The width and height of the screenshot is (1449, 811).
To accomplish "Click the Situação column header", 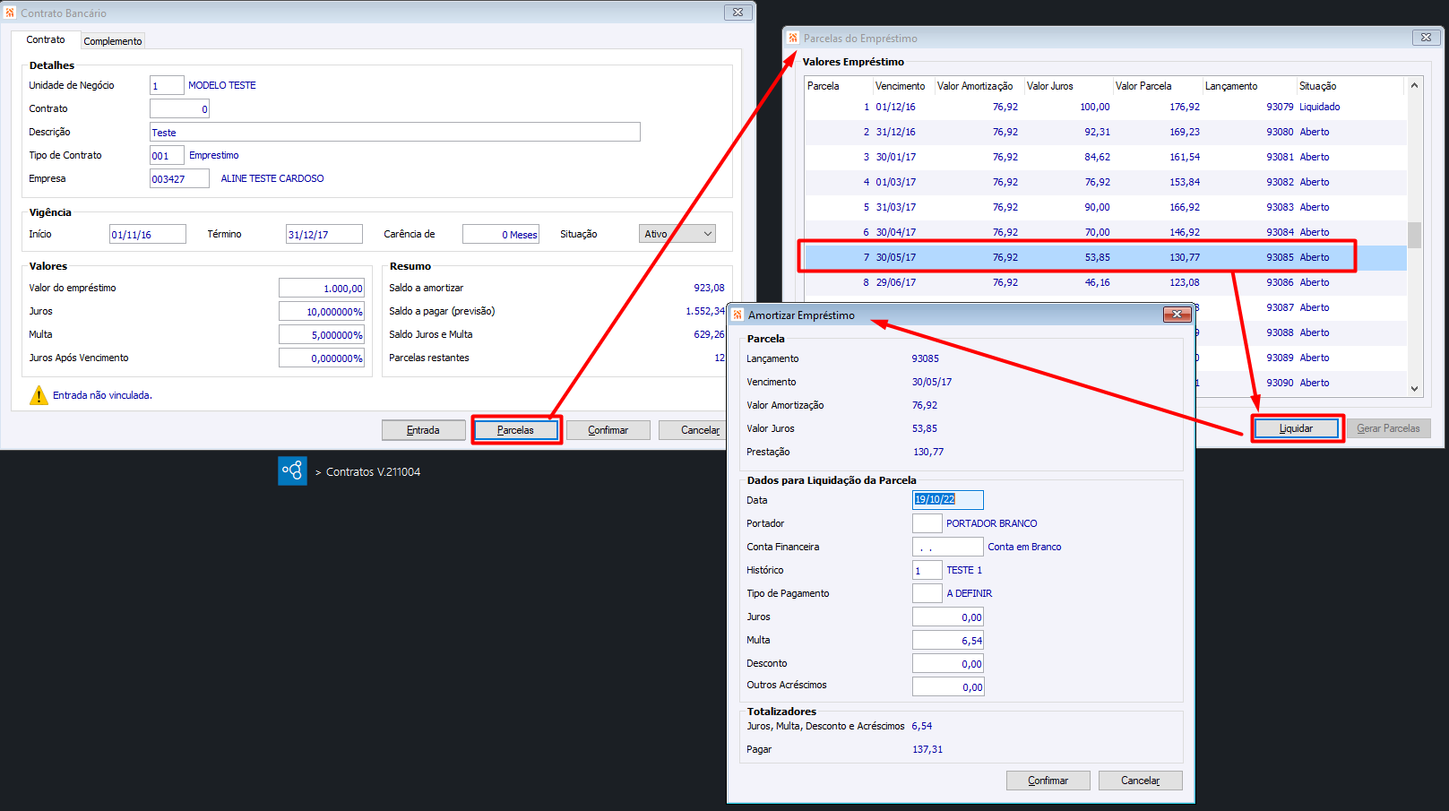I will [1350, 86].
